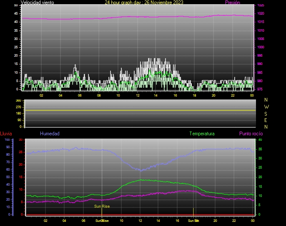
Task: Click hour label 22 under lower chart
Action: [234, 221]
